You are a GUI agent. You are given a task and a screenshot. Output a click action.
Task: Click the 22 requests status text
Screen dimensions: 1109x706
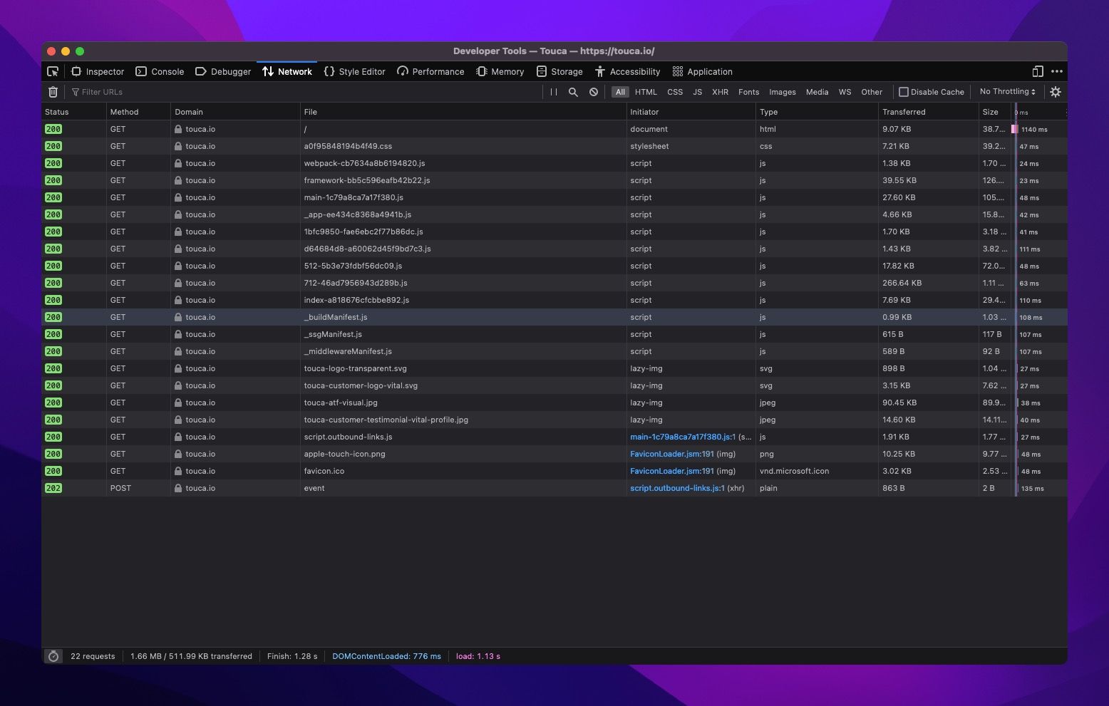pos(93,656)
